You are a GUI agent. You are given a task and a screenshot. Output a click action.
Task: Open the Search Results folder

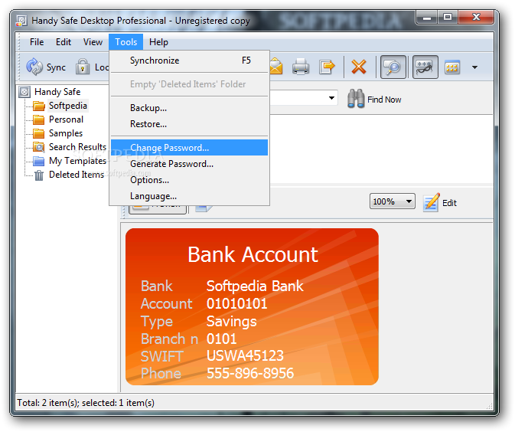(77, 147)
